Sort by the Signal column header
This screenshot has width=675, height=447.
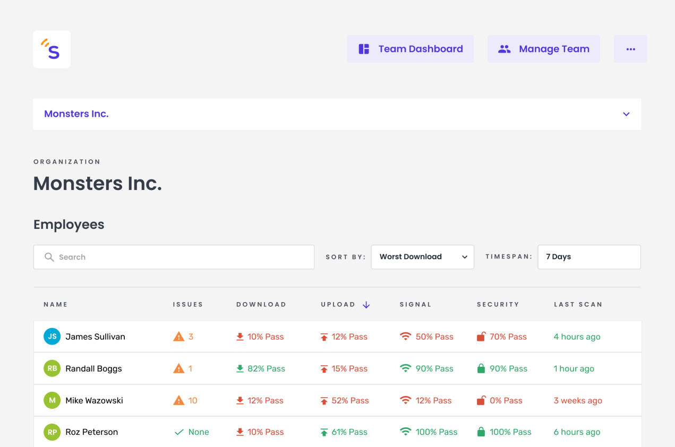[x=415, y=305]
